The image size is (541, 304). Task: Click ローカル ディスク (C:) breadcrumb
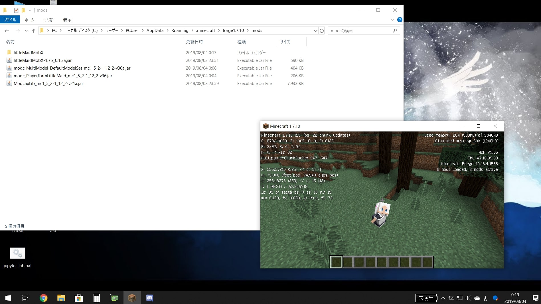coord(81,31)
